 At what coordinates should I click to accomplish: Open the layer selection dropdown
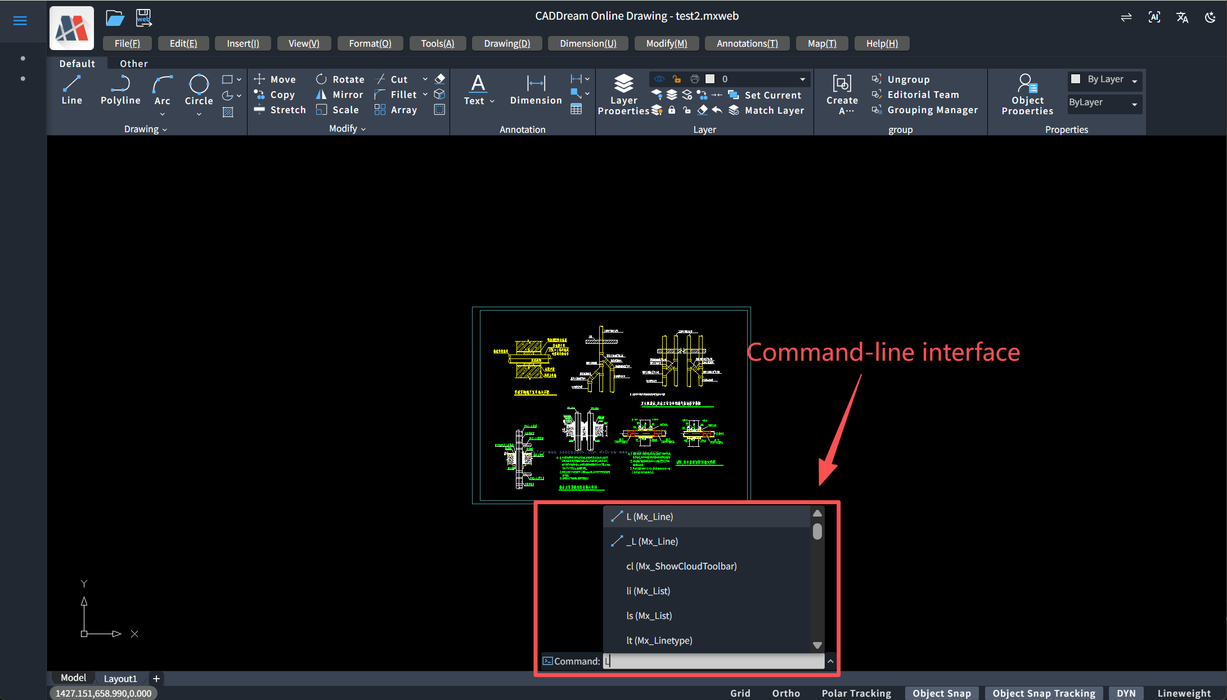802,79
